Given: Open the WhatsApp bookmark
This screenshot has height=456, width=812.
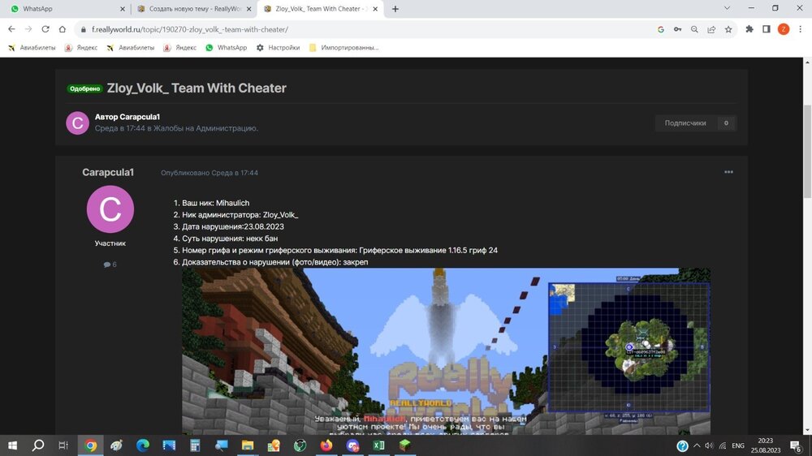Looking at the screenshot, I should [x=227, y=48].
